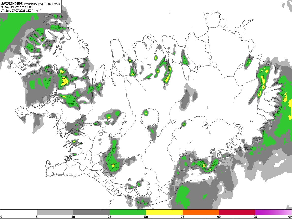The height and width of the screenshot is (219, 292).
Task: Click the legend value '5'
Action: tap(37, 217)
